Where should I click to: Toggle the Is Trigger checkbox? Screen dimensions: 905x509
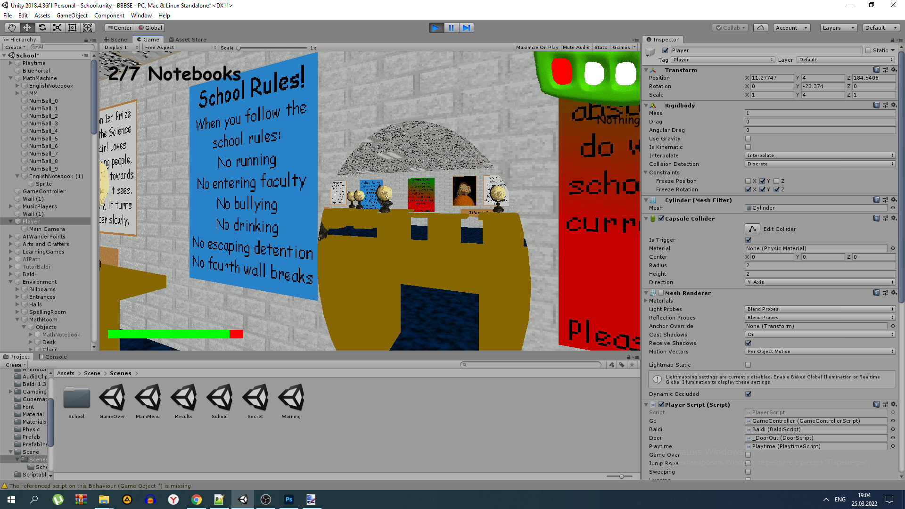[748, 240]
